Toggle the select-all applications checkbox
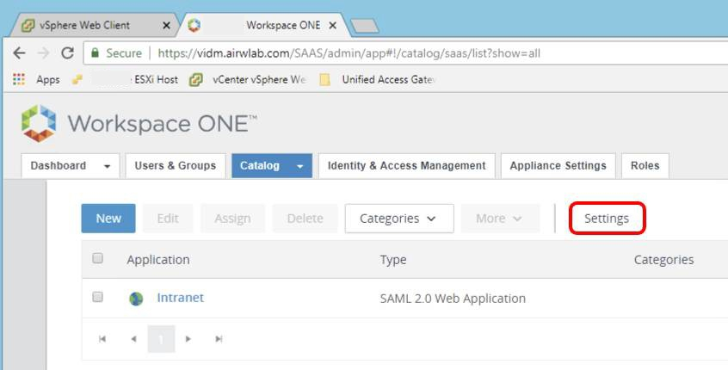 (x=97, y=258)
